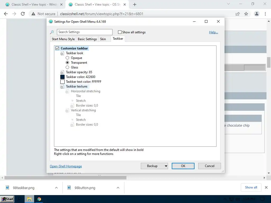
Task: Select the Opaque taskbar look
Action: coord(67,58)
